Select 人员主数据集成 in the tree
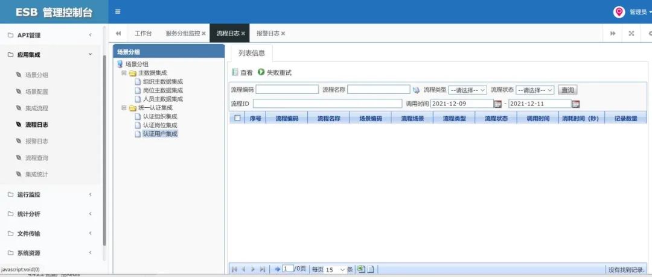The height and width of the screenshot is (277, 652). (x=163, y=99)
